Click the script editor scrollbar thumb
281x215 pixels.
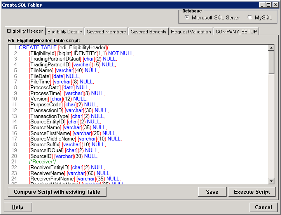(x=271, y=62)
